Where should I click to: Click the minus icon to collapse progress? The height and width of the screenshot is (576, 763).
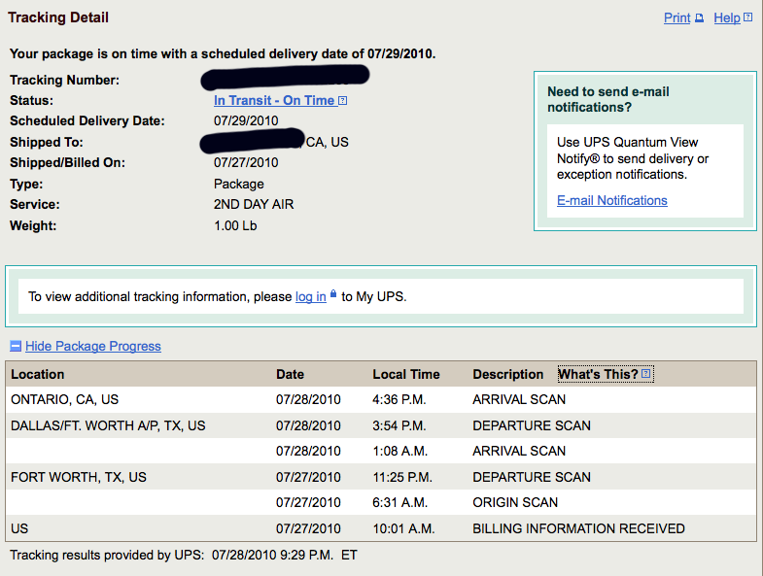(15, 346)
